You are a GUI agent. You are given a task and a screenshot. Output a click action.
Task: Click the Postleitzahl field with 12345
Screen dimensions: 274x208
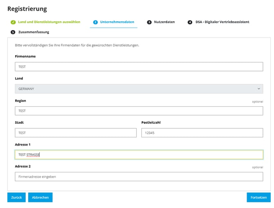pyautogui.click(x=202, y=133)
